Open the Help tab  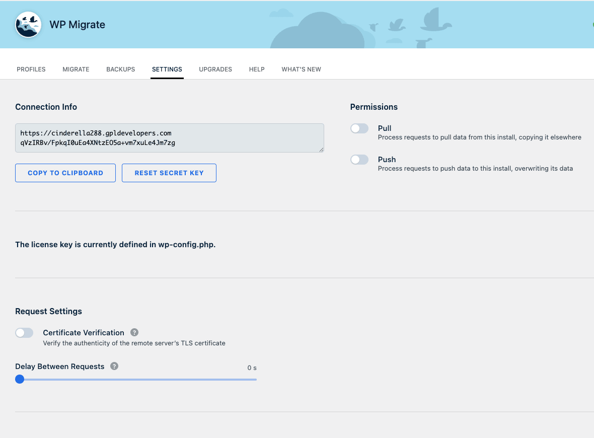(x=257, y=69)
